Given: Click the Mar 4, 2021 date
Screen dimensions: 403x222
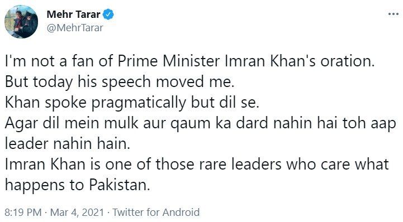Looking at the screenshot, I should point(77,213).
